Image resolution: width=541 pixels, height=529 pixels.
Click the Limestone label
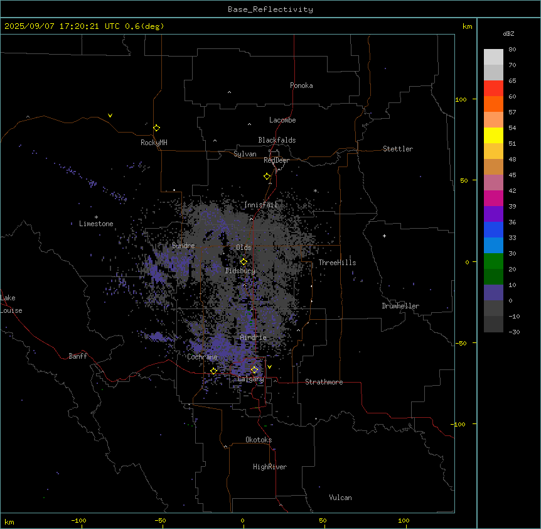coord(96,224)
